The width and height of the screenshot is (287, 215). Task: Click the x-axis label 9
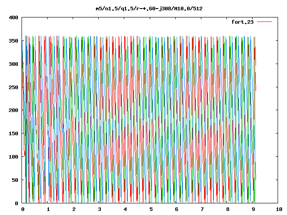point(253,209)
